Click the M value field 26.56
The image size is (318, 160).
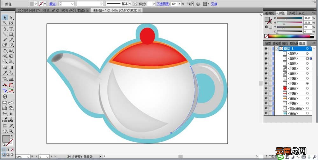(308, 23)
